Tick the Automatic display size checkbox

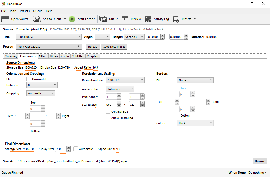76,149
